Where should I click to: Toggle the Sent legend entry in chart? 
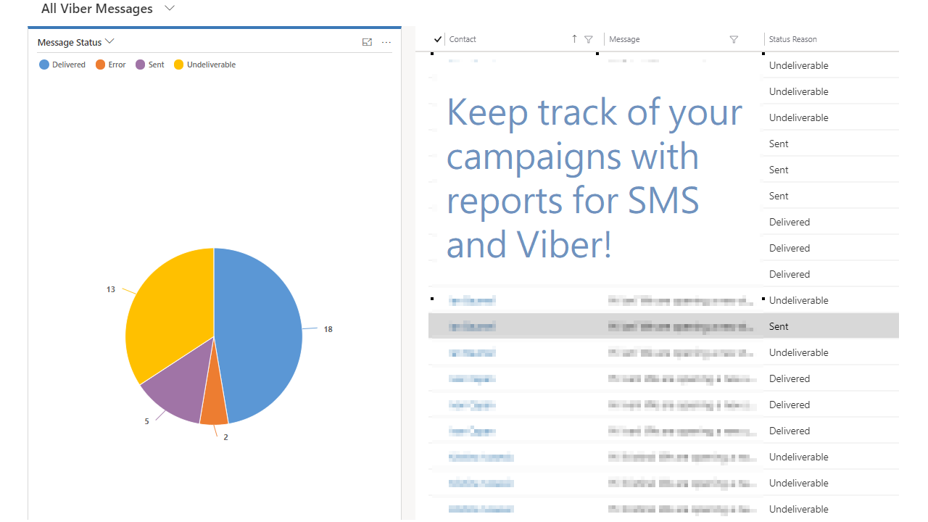[150, 65]
